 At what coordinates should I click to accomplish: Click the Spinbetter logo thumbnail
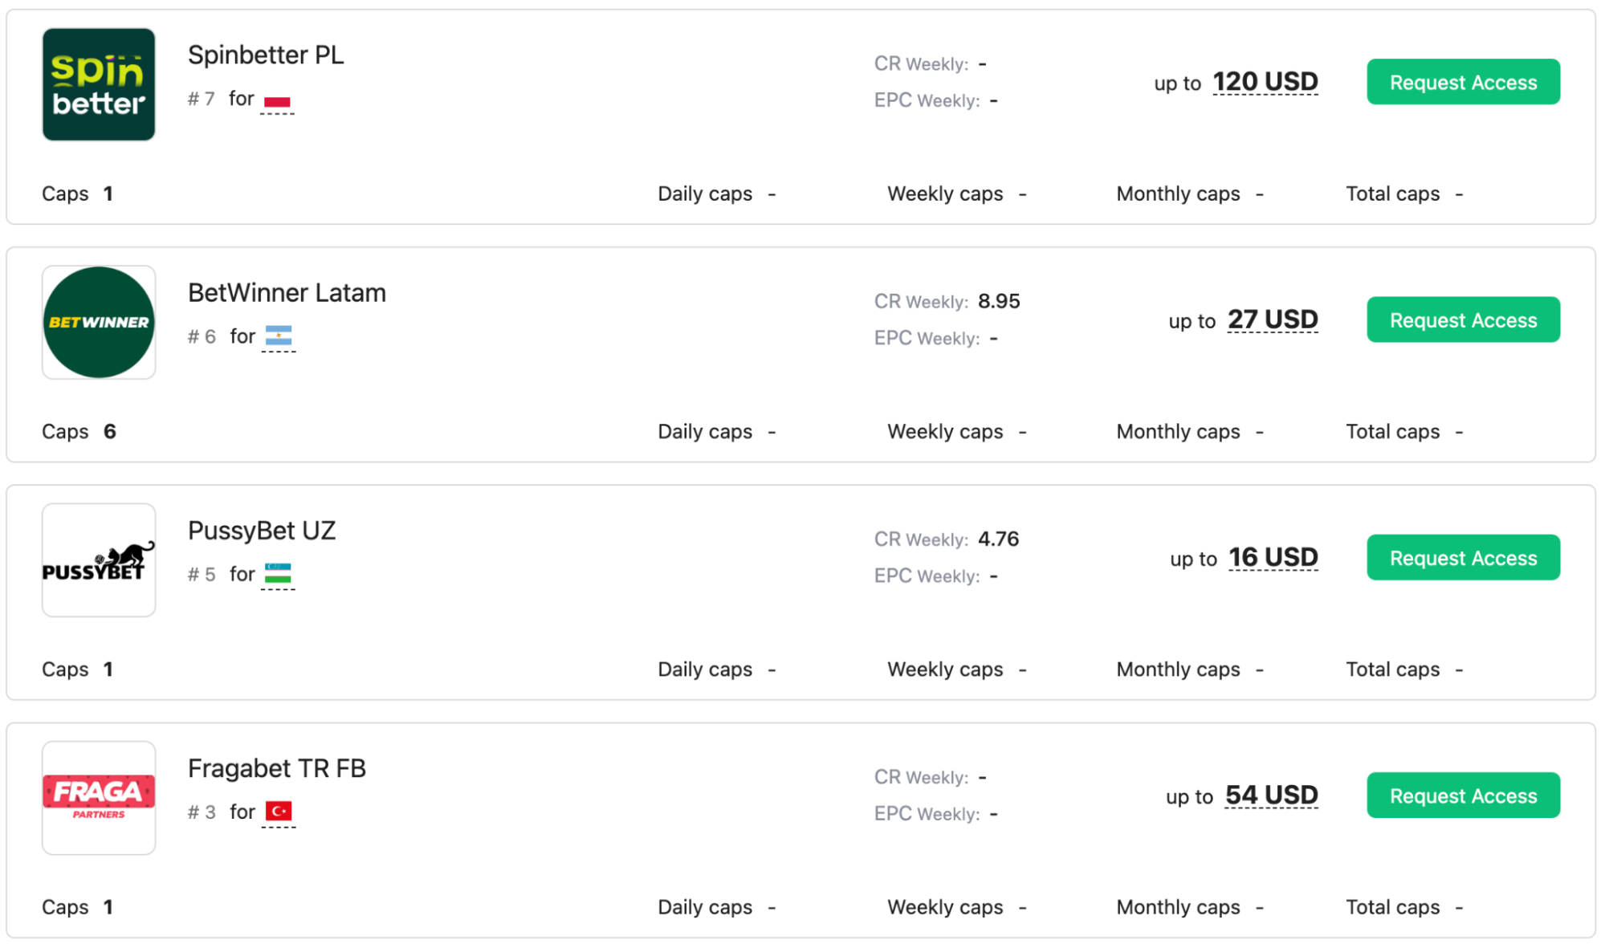click(x=99, y=84)
